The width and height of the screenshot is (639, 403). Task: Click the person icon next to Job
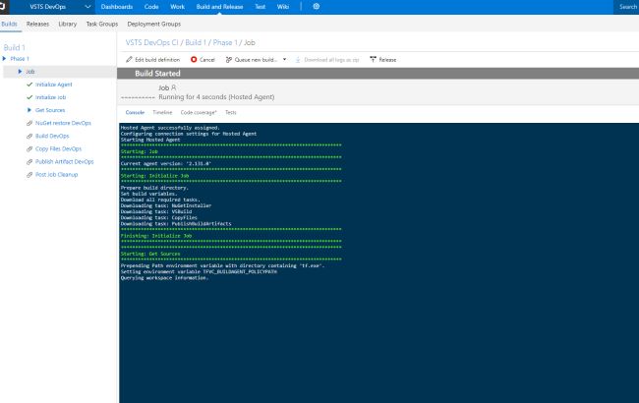click(174, 87)
